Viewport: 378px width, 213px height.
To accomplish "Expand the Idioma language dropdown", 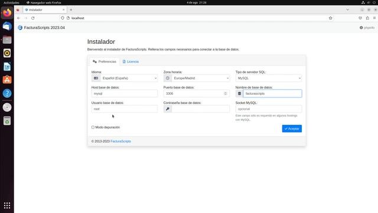I will pos(129,78).
